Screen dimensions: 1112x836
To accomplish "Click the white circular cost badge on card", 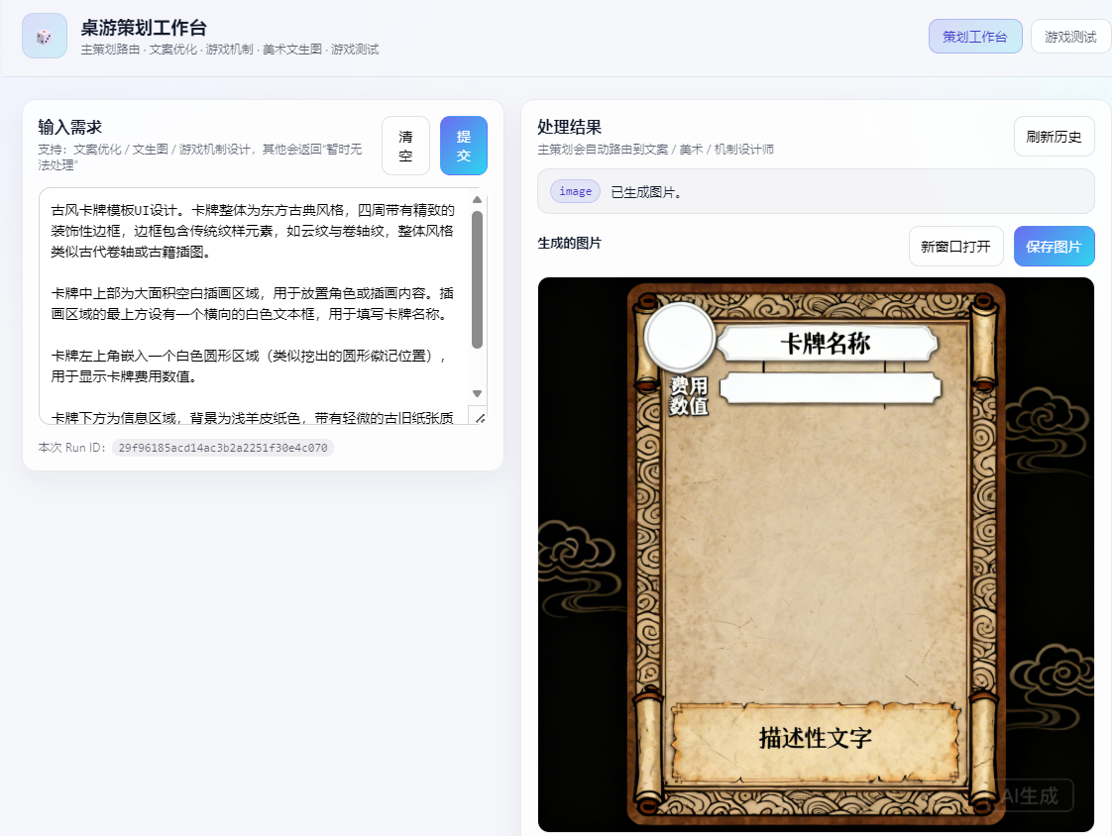I will pos(679,337).
